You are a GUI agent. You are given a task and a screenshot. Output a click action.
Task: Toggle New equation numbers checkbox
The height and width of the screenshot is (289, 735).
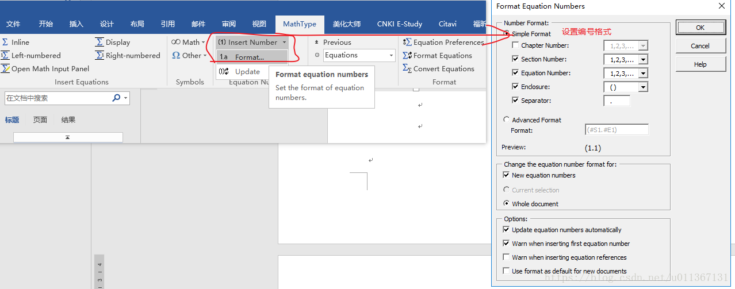tap(506, 175)
